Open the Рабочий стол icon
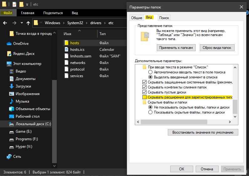The height and width of the screenshot is (176, 249). tap(11, 116)
